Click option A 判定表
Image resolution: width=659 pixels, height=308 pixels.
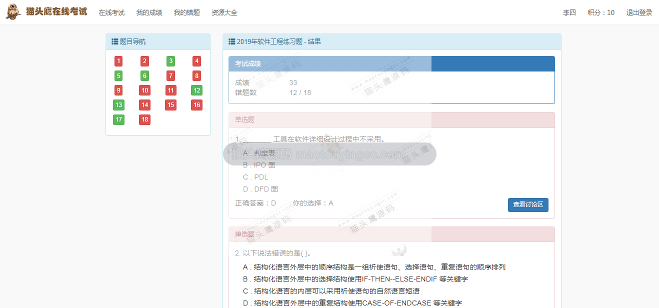(x=259, y=153)
